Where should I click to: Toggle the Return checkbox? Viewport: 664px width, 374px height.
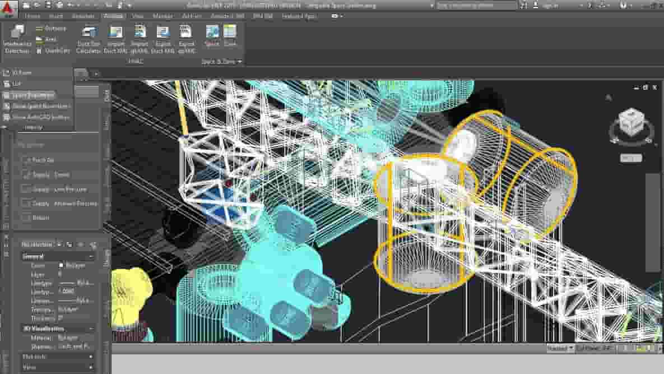[x=27, y=218]
